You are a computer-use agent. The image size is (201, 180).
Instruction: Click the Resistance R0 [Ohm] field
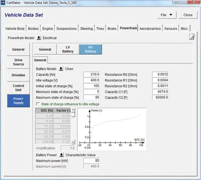(x=160, y=75)
